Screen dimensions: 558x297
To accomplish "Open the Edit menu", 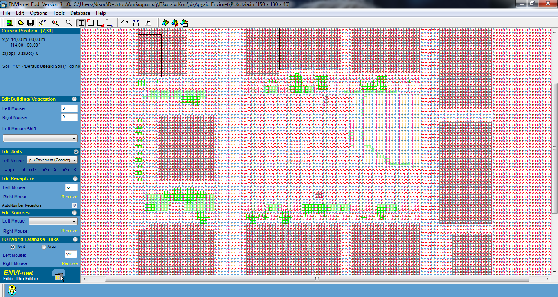I will click(20, 13).
